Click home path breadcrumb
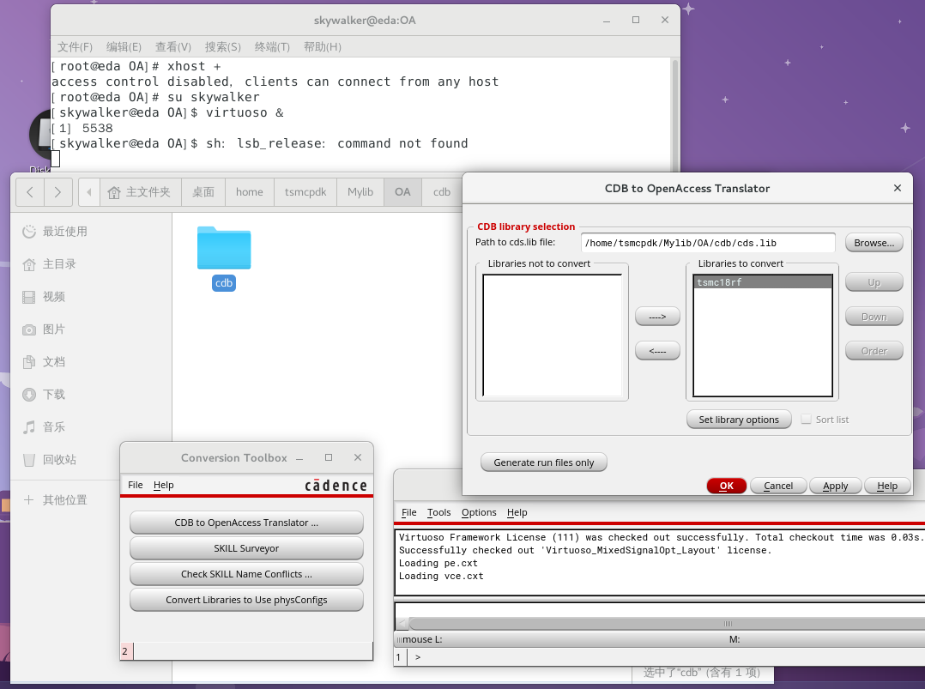 pos(250,191)
